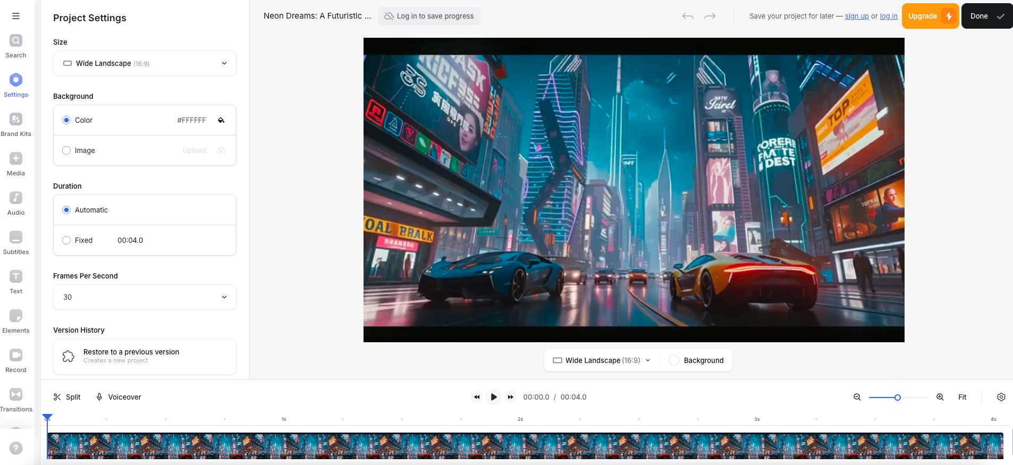Open the Text panel
The width and height of the screenshot is (1013, 465).
pyautogui.click(x=16, y=282)
